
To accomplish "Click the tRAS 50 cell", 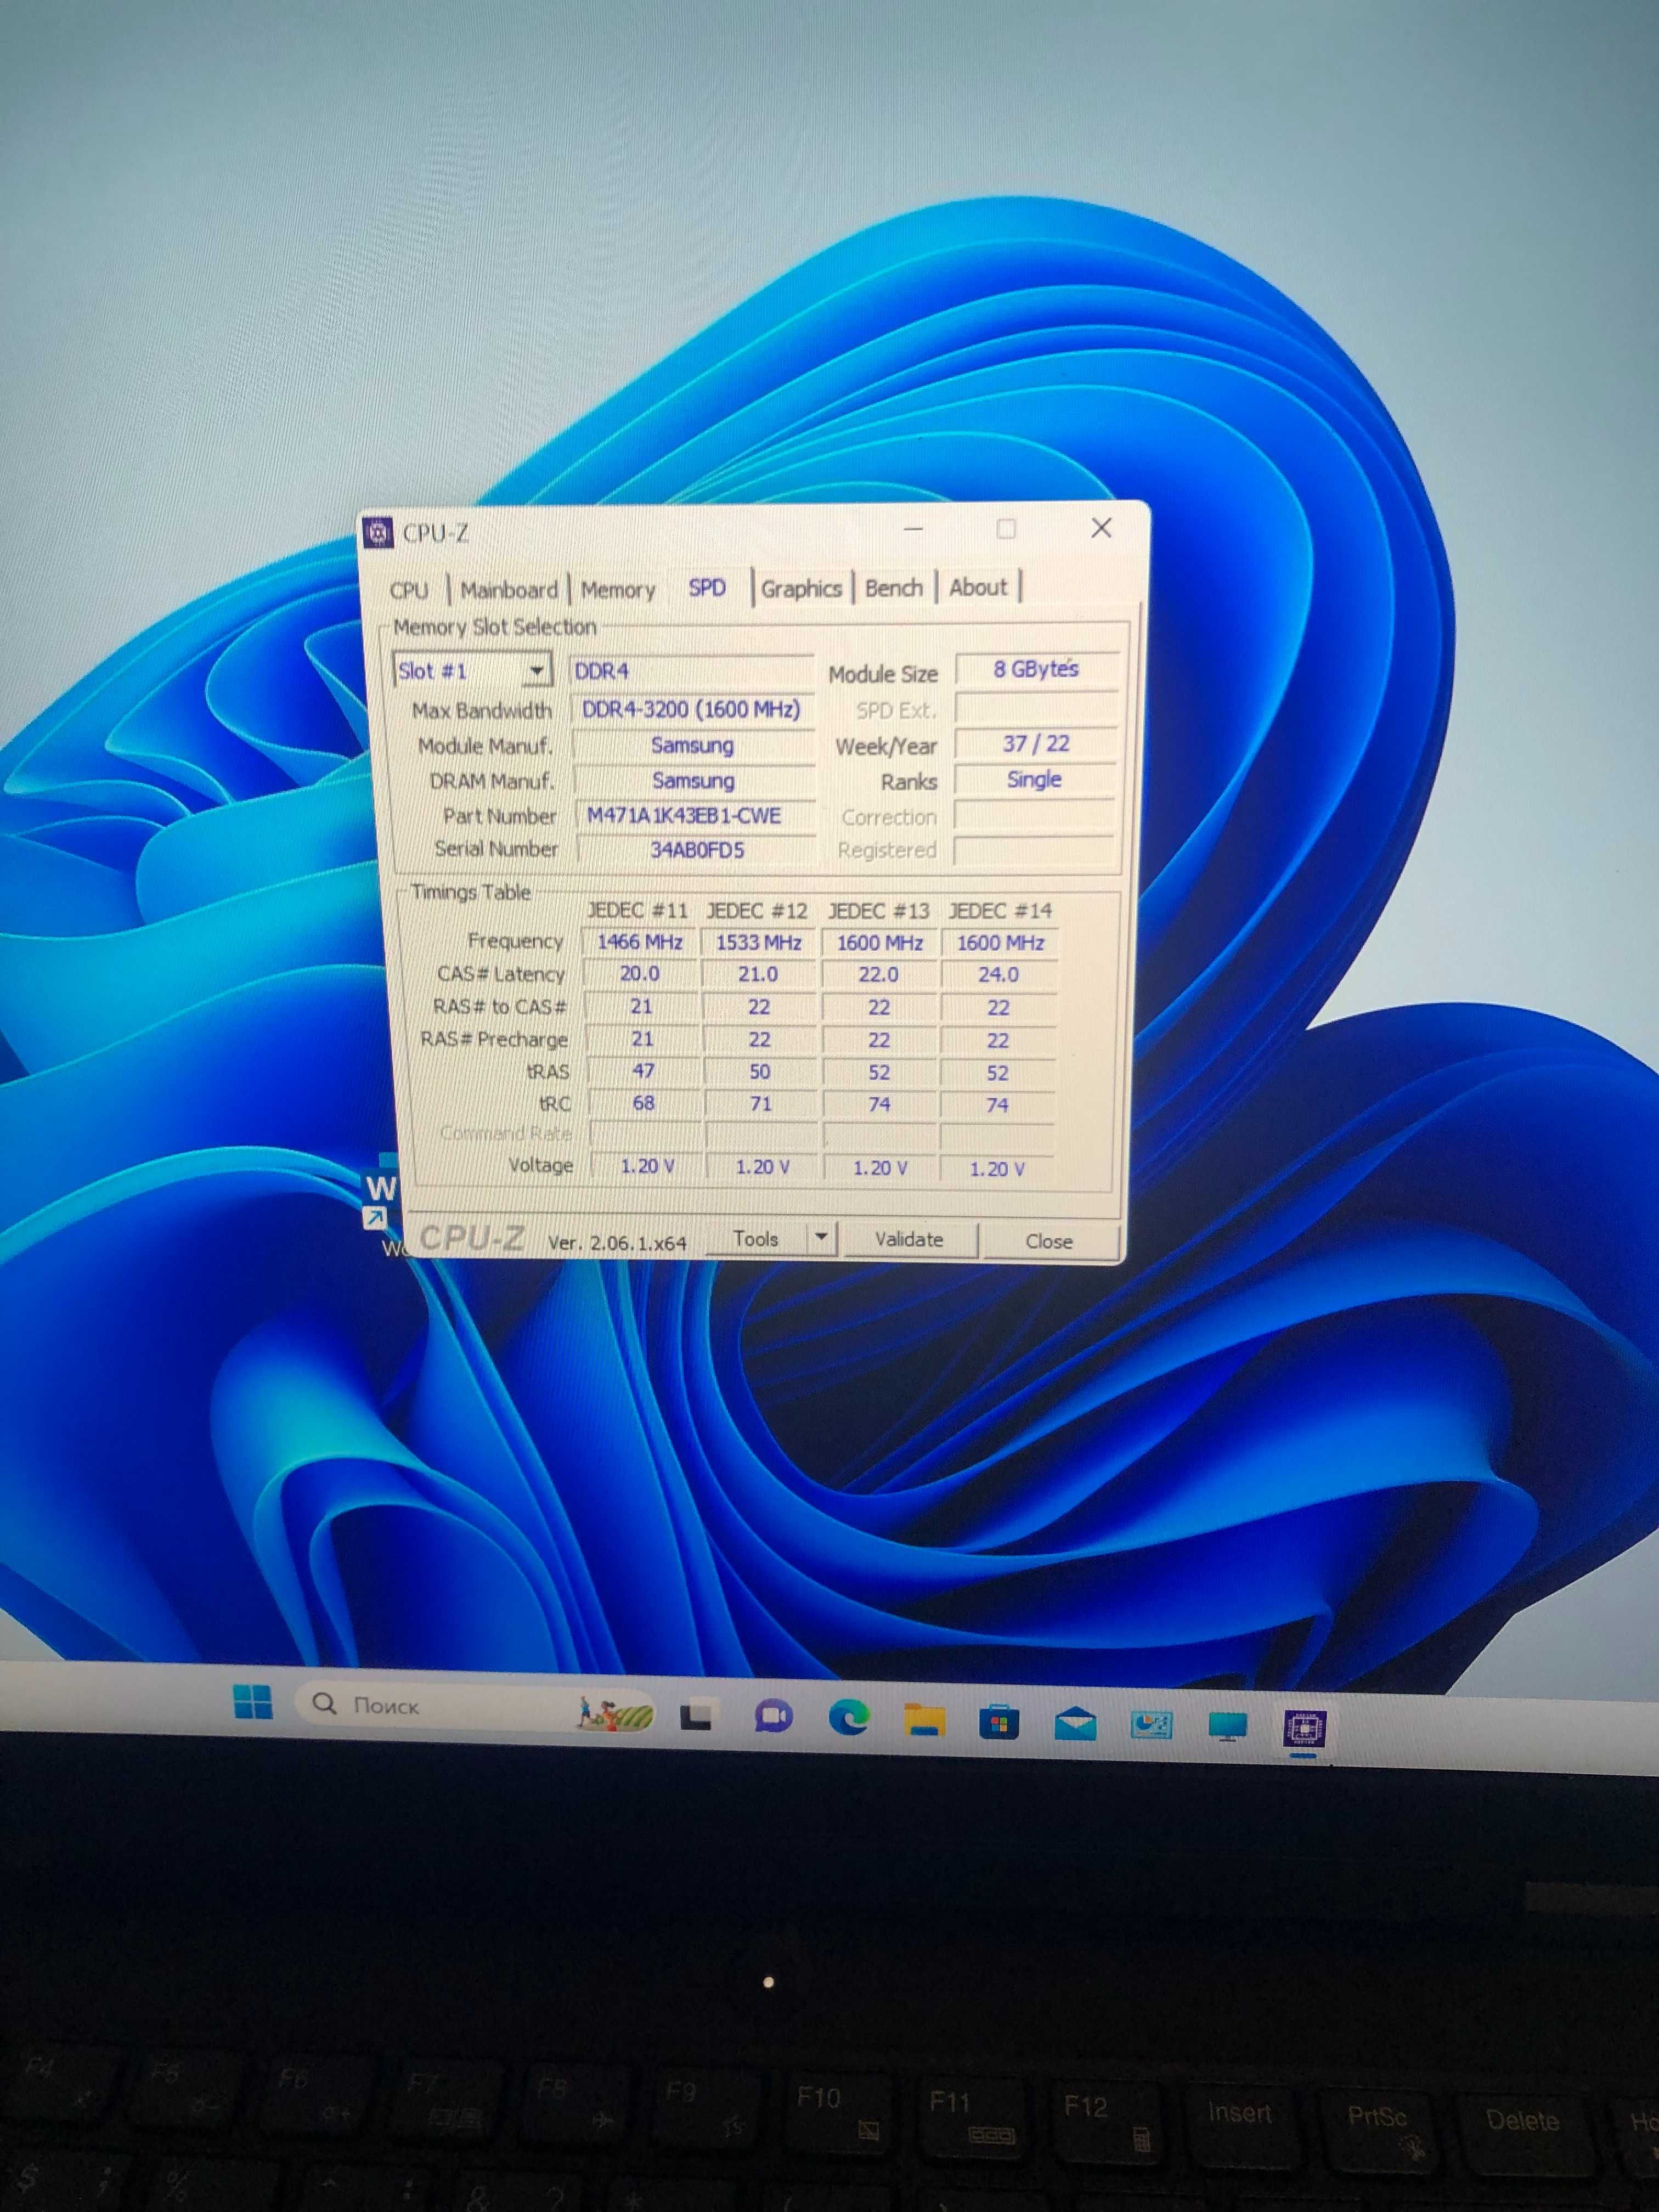I will pos(760,1072).
